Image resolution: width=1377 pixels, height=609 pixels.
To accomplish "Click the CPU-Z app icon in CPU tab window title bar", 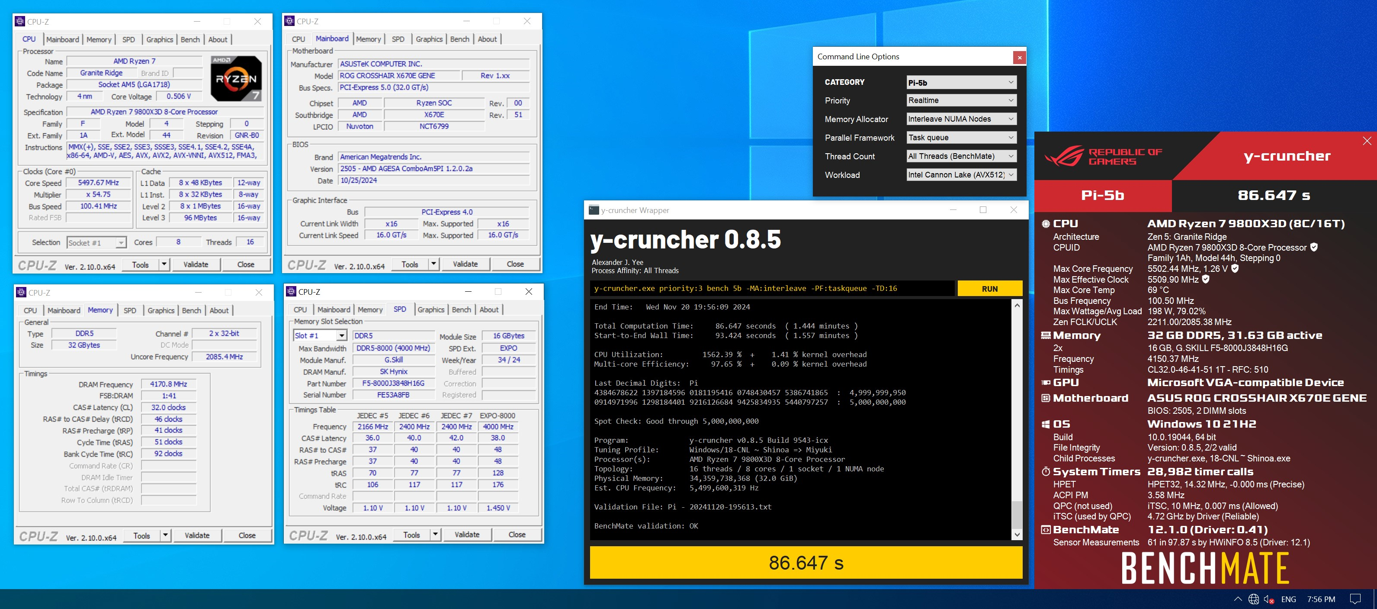I will click(x=20, y=21).
